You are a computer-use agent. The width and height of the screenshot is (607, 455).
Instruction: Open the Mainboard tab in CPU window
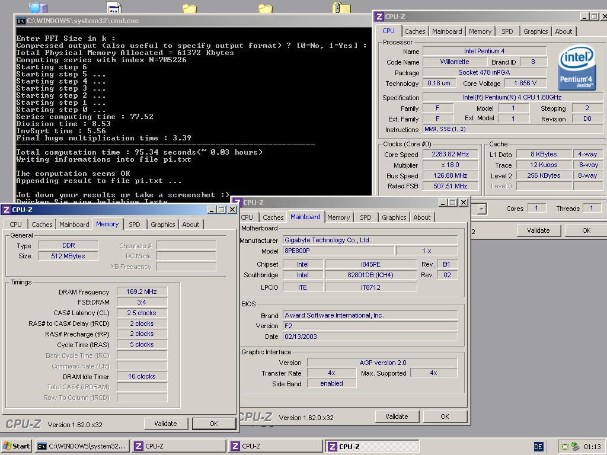[447, 31]
